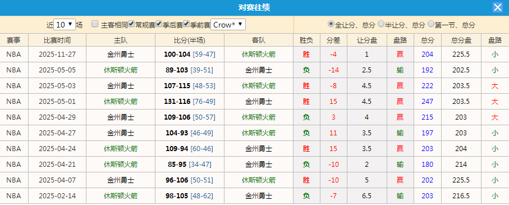Click the 比分(半场) column header
The height and width of the screenshot is (205, 509).
pyautogui.click(x=190, y=40)
